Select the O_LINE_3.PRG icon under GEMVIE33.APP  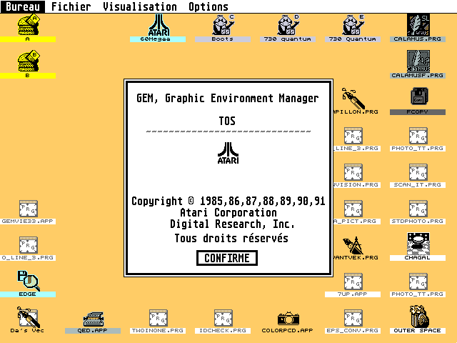point(29,245)
